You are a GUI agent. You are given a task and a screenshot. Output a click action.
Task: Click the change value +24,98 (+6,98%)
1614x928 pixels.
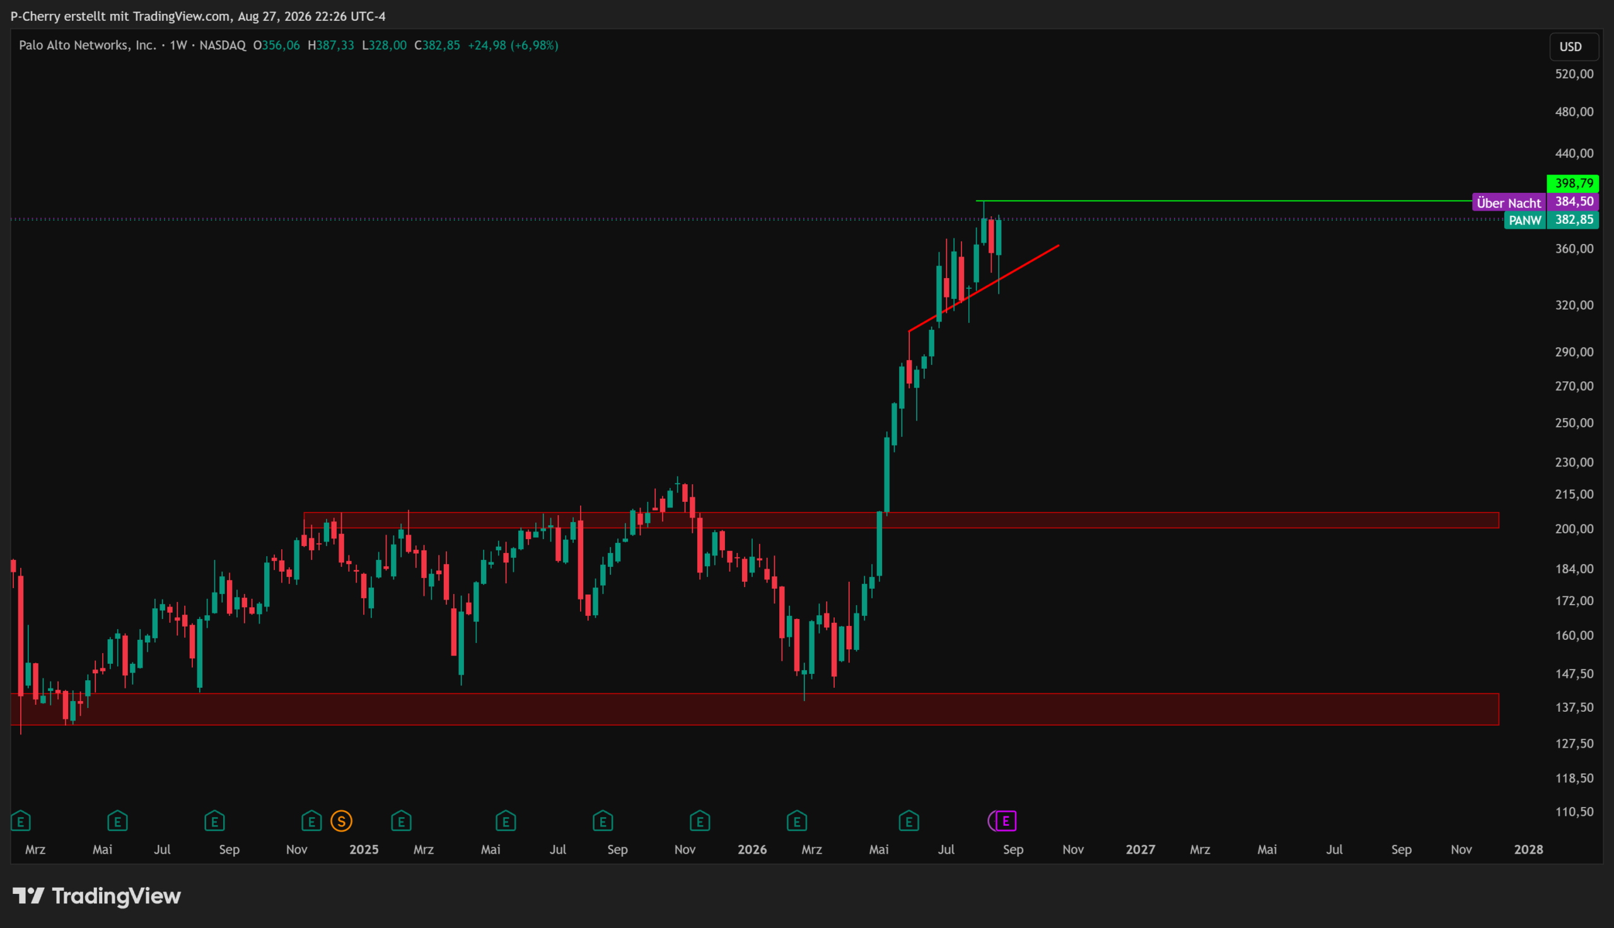point(513,45)
